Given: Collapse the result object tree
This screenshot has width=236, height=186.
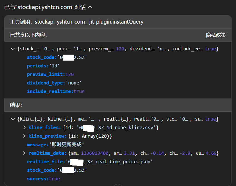Looking at the screenshot, I should [x=13, y=119].
